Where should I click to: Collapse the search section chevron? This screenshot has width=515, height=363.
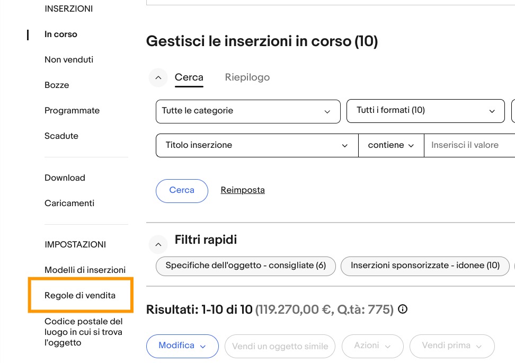[x=158, y=78]
